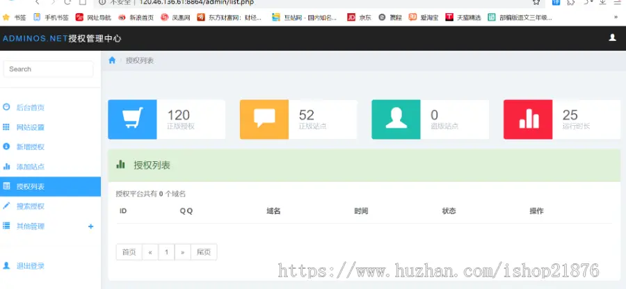Screen dimensions: 626x289
Task: Click the 时间 column header
Action: click(361, 211)
